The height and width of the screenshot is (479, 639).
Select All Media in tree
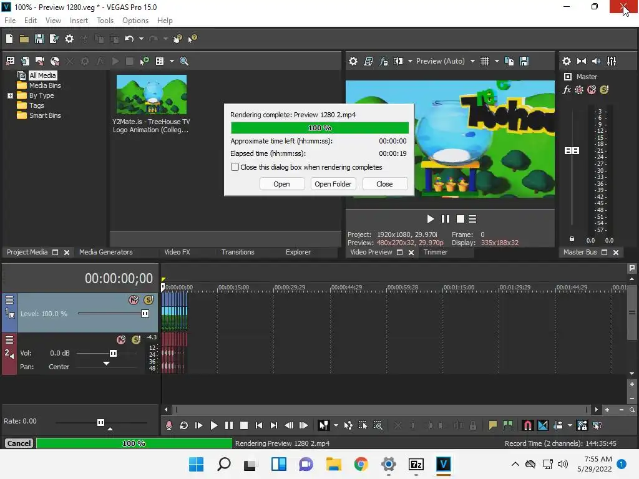click(42, 75)
